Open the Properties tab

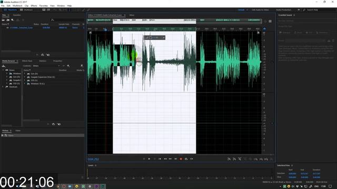pos(57,61)
